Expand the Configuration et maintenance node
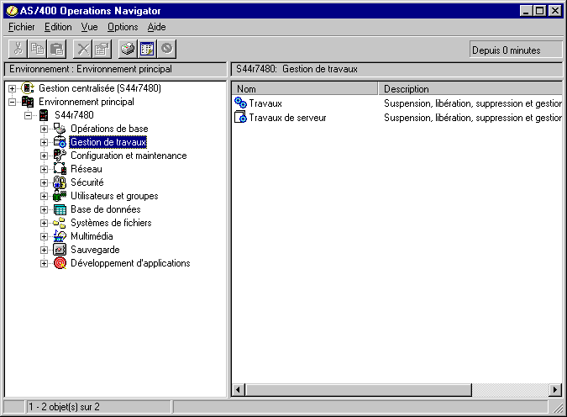 coord(44,156)
